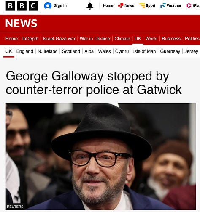
Task: Go to Home in the top bar
Action: click(x=108, y=5)
